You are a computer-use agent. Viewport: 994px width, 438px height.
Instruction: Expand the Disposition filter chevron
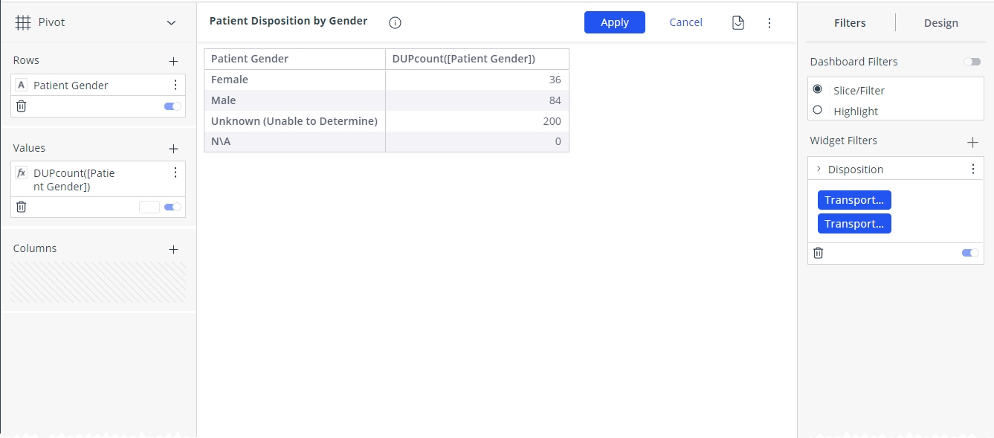(819, 169)
